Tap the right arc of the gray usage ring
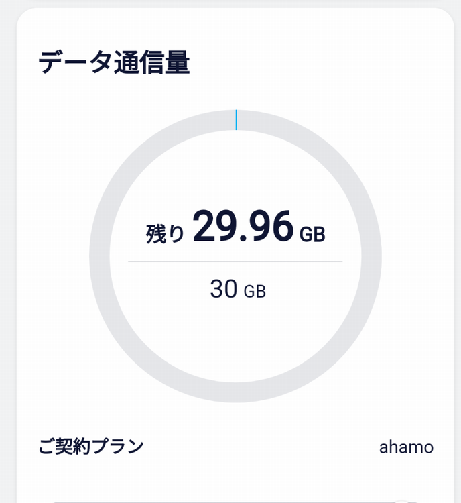461x503 pixels. click(371, 256)
